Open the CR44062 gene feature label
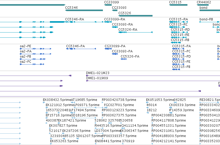 (x=204, y=2)
